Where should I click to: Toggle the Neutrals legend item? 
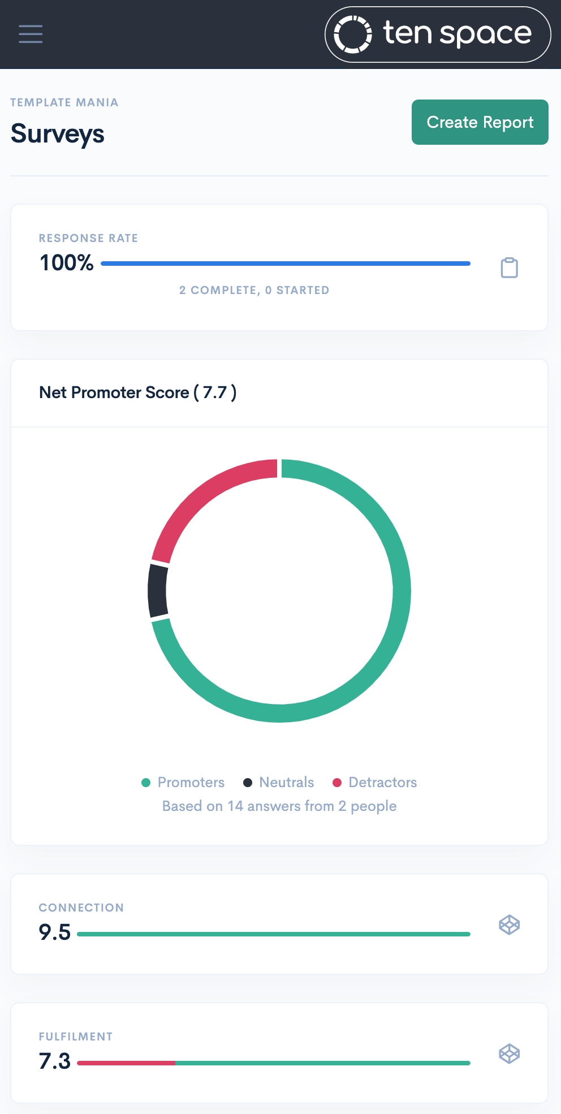coord(278,783)
